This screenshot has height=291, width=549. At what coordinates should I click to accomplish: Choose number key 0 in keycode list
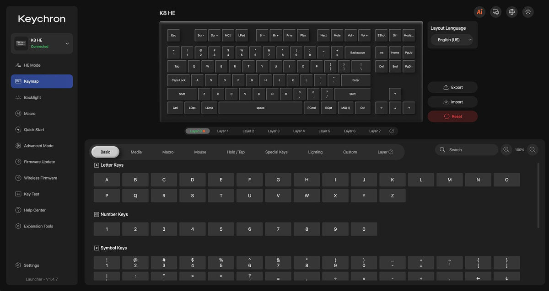364,229
